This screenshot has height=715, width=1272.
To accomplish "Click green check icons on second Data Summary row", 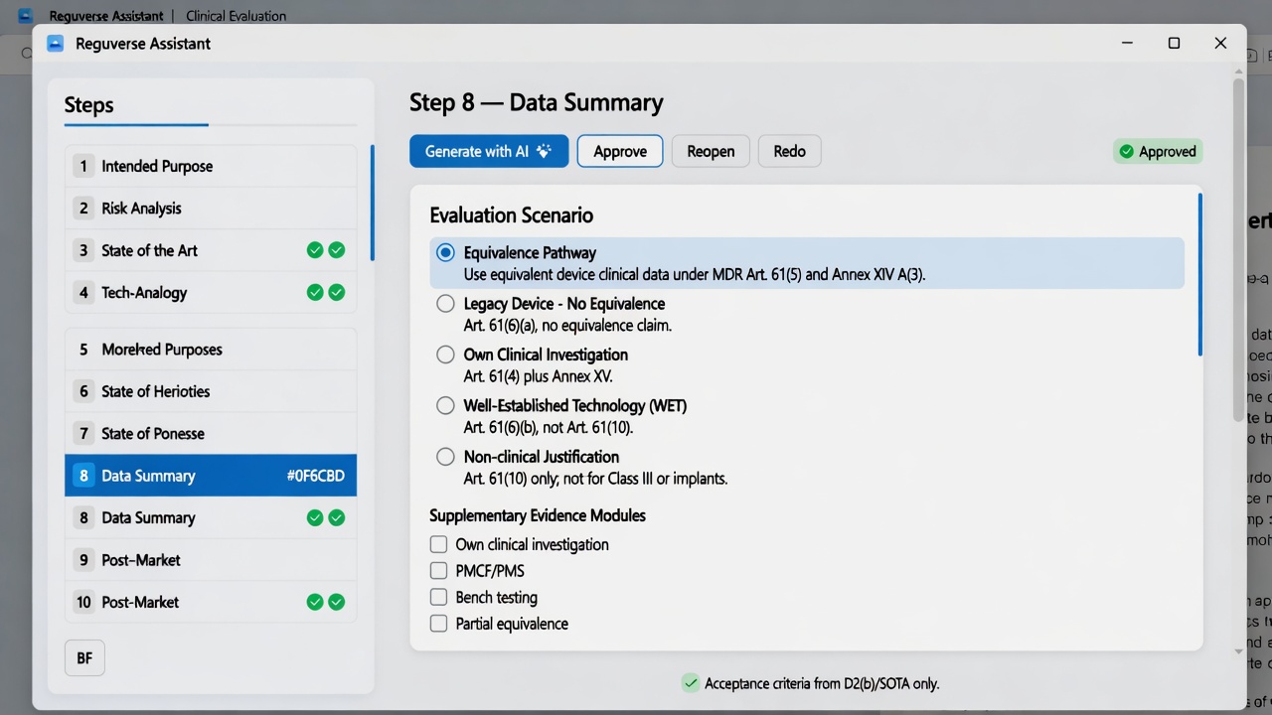I will pyautogui.click(x=326, y=517).
